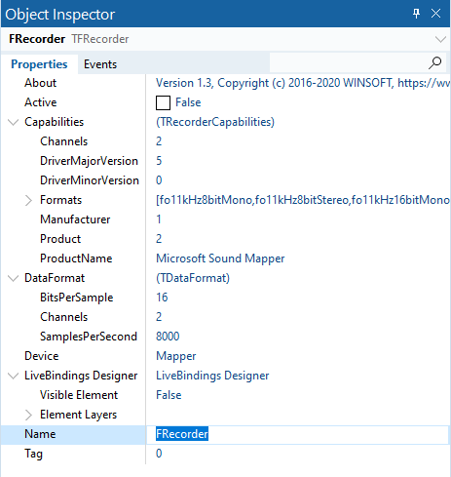Click the search magnifier icon
The width and height of the screenshot is (451, 477).
(434, 62)
